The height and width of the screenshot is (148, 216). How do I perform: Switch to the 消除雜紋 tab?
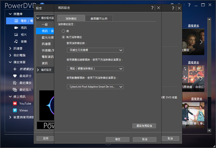click(x=71, y=18)
